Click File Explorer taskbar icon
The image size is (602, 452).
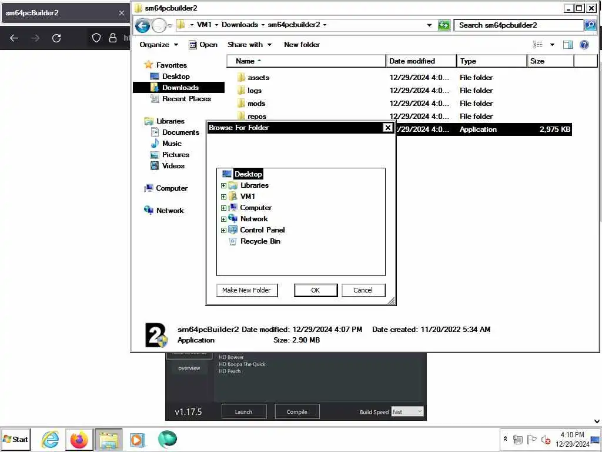tap(109, 439)
